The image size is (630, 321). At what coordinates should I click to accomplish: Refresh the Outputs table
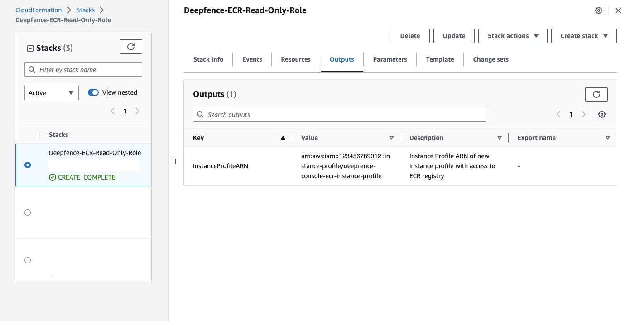click(596, 94)
